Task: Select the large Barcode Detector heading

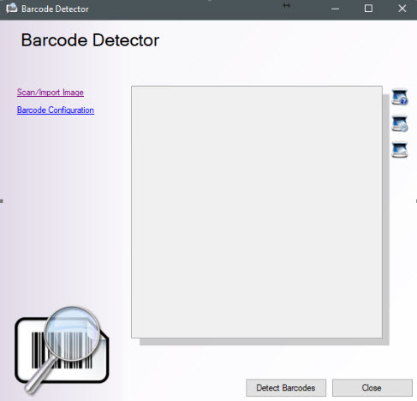Action: point(90,40)
